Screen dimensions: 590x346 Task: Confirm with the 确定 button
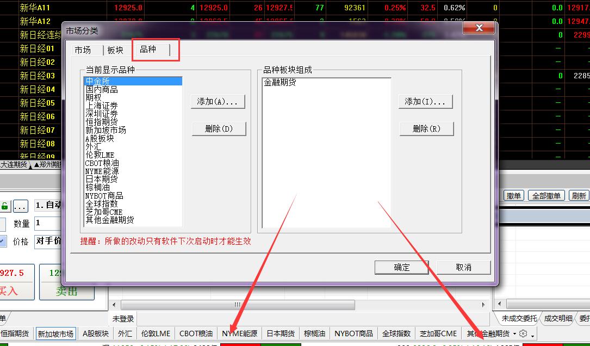[401, 267]
